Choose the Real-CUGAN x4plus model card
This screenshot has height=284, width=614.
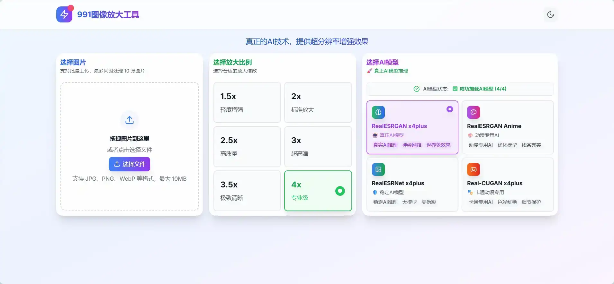point(508,185)
